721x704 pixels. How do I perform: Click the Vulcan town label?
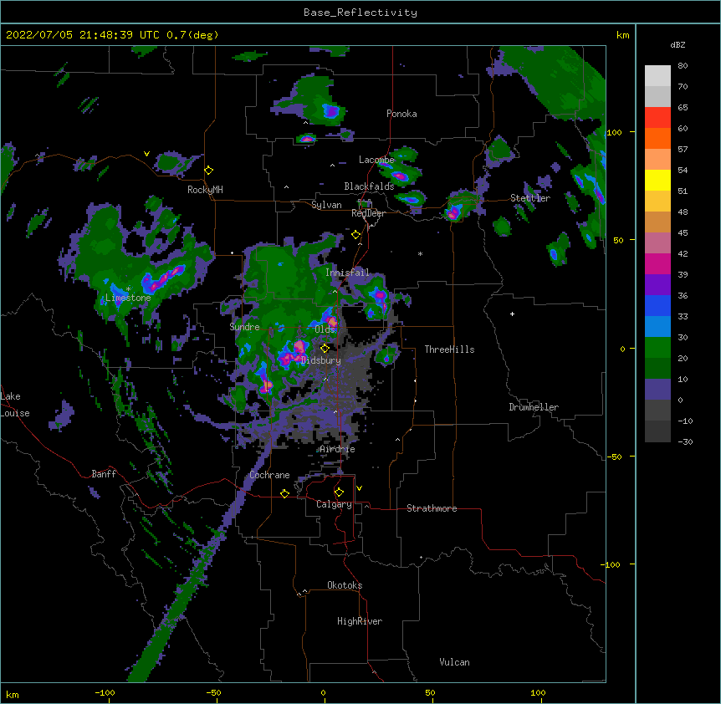pyautogui.click(x=454, y=662)
